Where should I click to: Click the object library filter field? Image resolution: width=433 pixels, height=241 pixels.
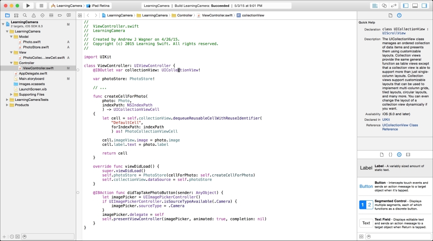point(397,237)
